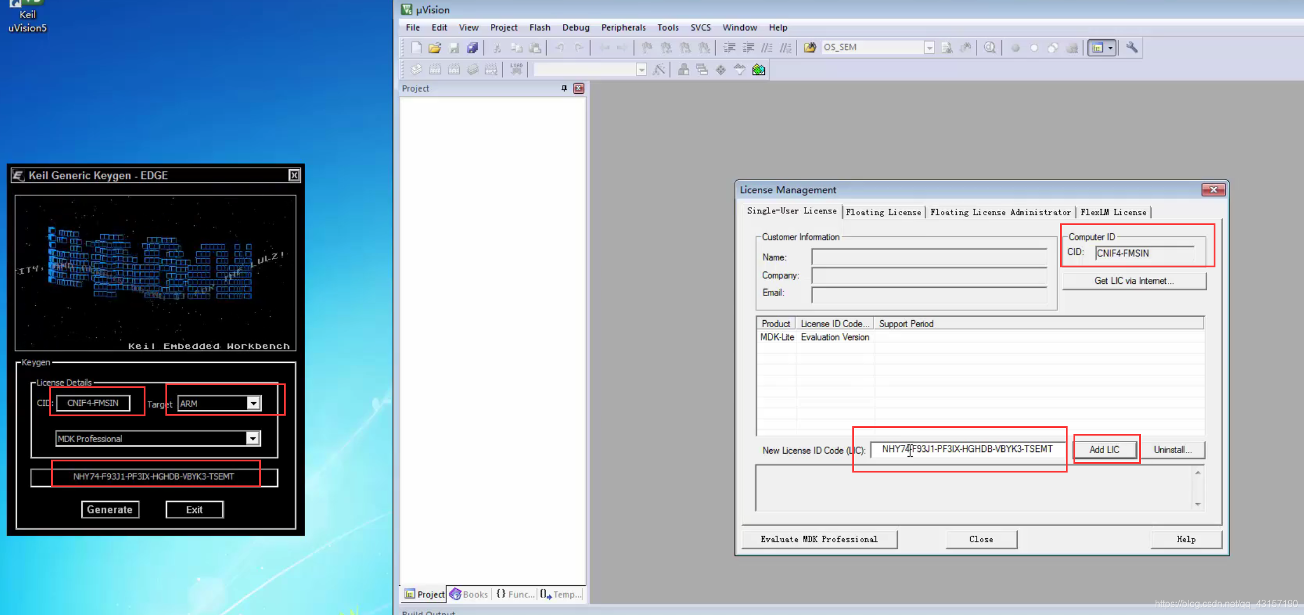The height and width of the screenshot is (615, 1304).
Task: Switch to Temp... tab at panel bottom
Action: tap(561, 594)
